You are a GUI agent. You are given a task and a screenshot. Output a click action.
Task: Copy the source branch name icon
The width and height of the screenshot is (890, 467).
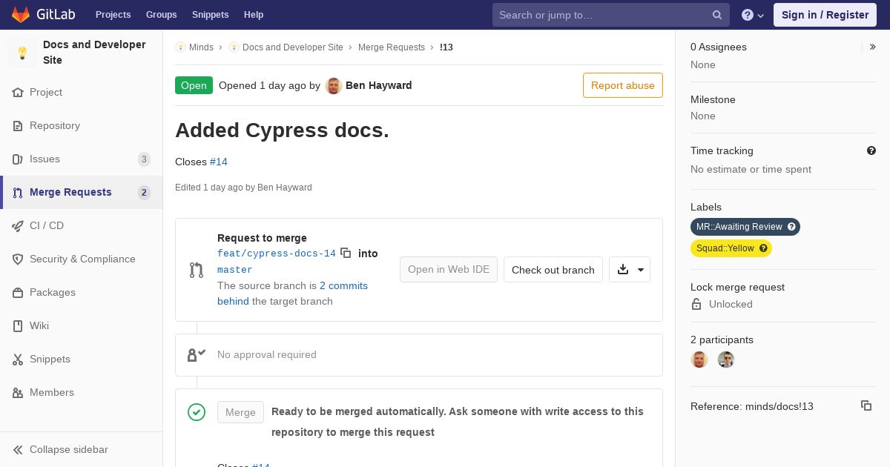tap(346, 253)
